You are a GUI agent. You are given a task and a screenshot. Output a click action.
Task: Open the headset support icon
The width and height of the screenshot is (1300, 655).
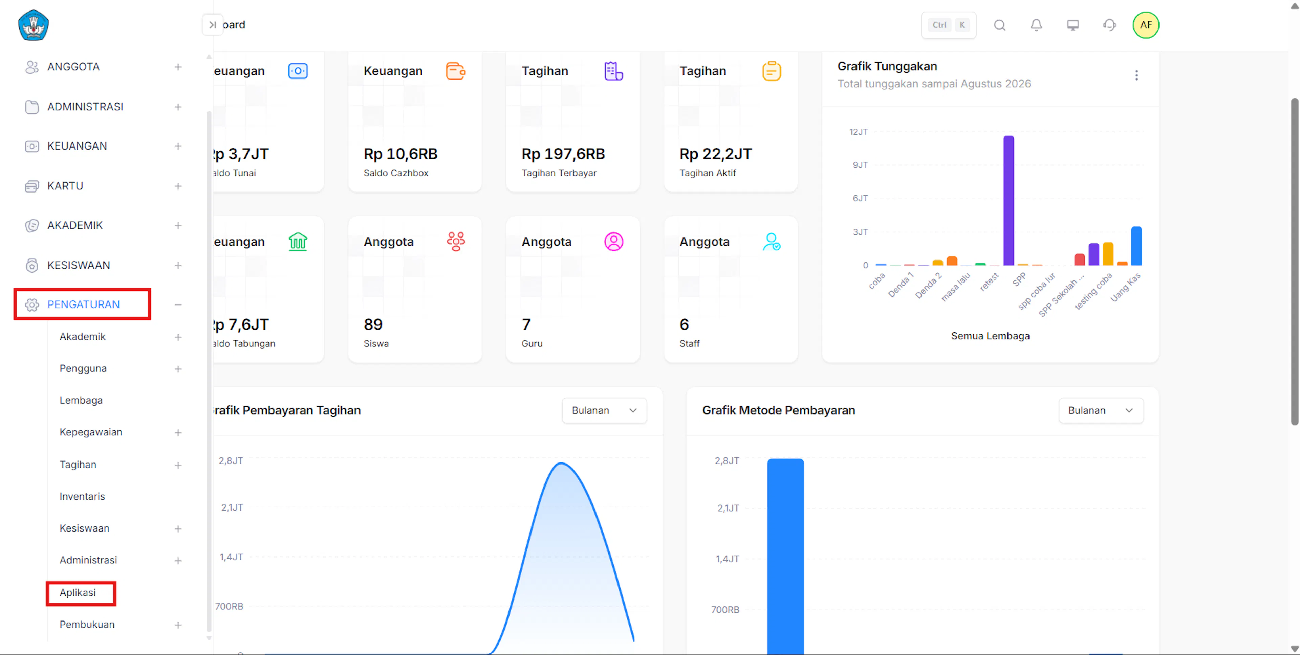(1109, 25)
